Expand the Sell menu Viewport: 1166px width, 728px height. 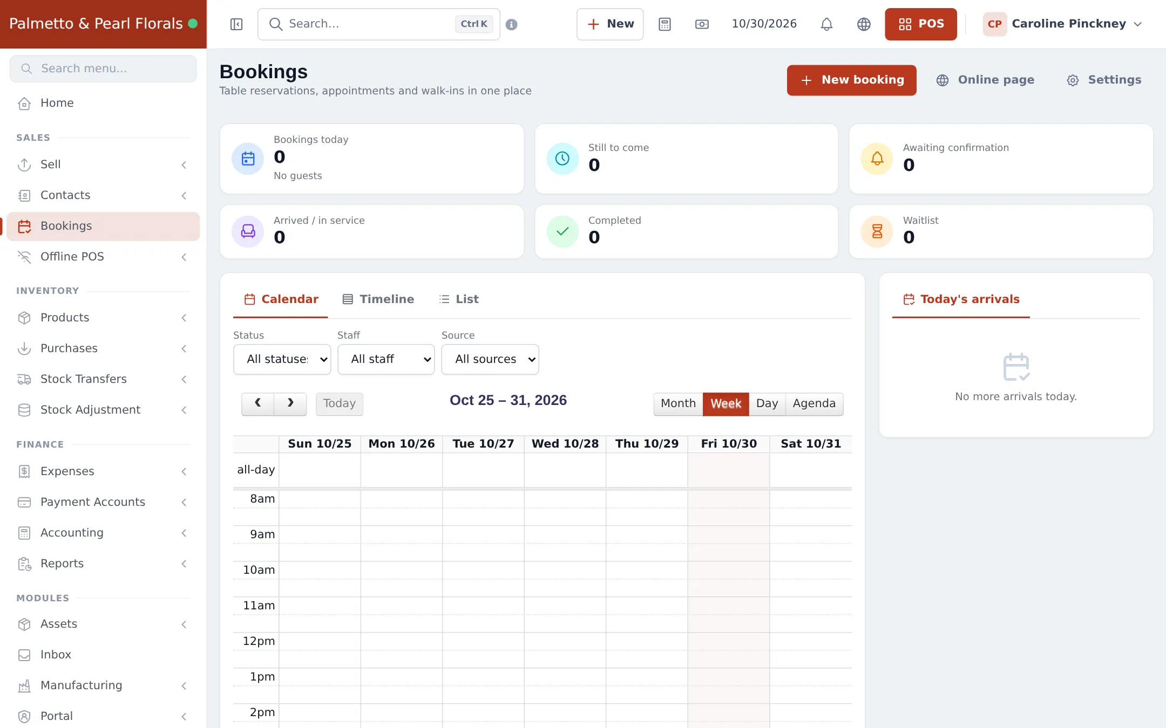[103, 164]
